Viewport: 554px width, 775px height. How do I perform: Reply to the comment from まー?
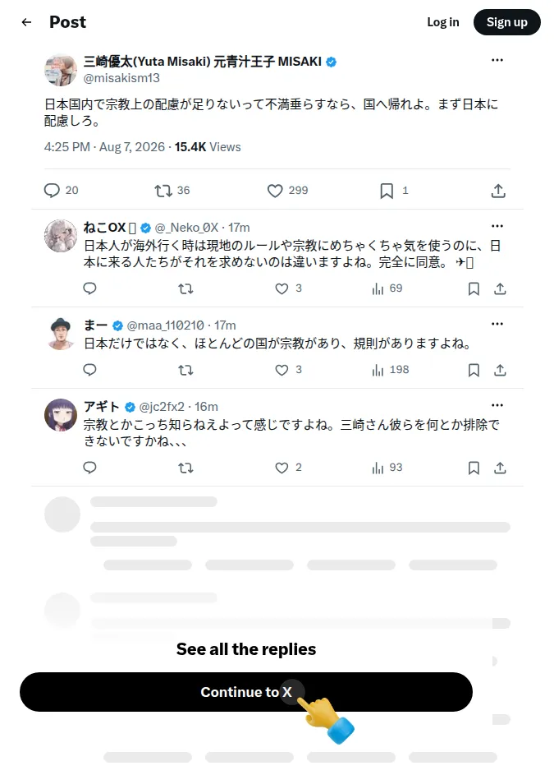[x=89, y=370]
